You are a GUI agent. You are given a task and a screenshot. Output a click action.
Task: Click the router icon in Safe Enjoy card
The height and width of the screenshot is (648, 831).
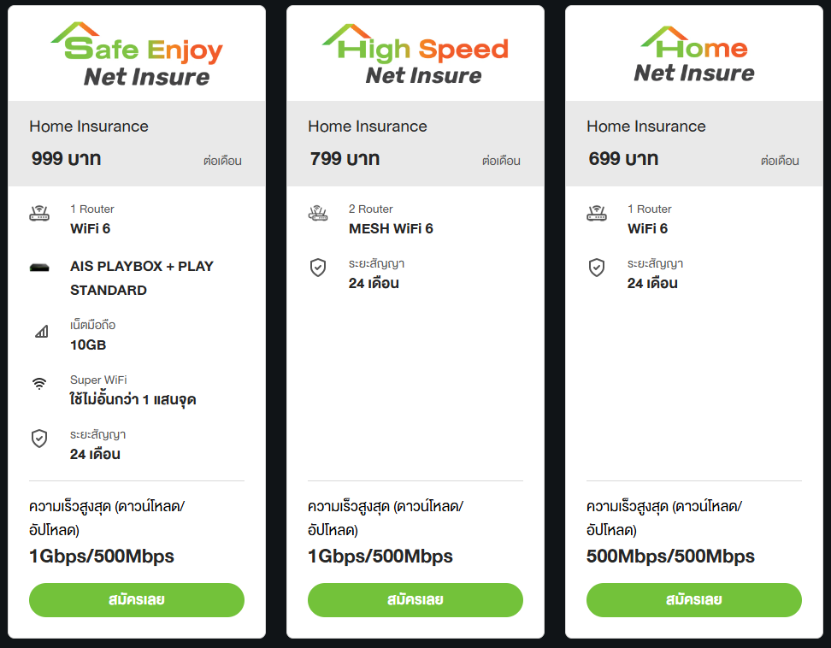pyautogui.click(x=39, y=214)
